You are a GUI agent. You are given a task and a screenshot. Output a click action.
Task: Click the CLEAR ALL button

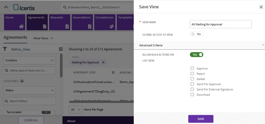point(31,120)
